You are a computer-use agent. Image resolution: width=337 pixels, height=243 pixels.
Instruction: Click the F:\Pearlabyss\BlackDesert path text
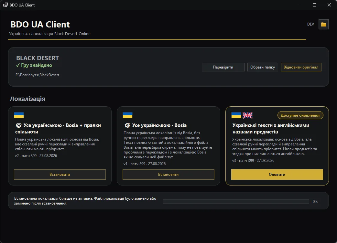pyautogui.click(x=38, y=75)
